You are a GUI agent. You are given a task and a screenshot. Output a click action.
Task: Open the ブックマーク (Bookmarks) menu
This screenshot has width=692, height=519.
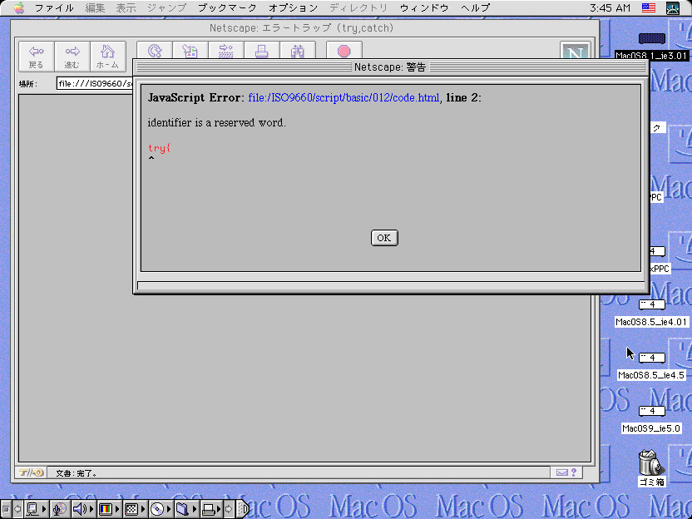click(227, 8)
